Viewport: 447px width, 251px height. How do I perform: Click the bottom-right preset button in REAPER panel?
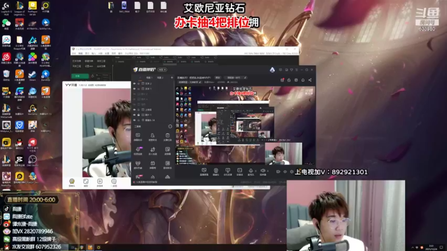(101, 66)
